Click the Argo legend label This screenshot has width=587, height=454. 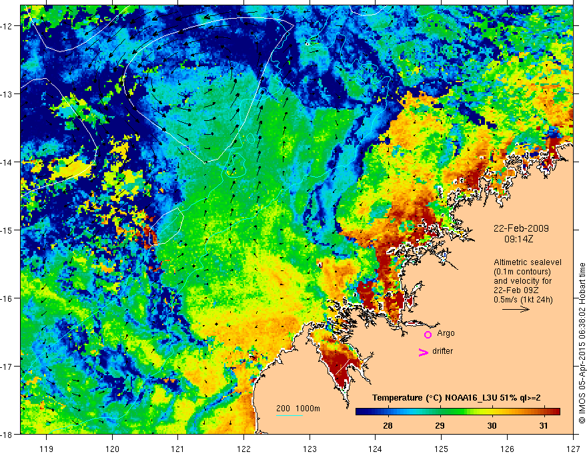coord(446,333)
